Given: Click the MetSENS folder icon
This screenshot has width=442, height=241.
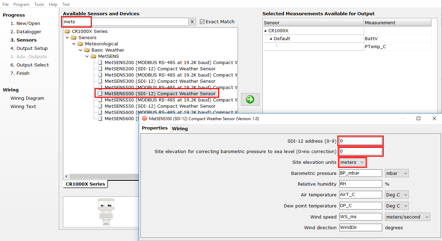Looking at the screenshot, I should point(94,56).
